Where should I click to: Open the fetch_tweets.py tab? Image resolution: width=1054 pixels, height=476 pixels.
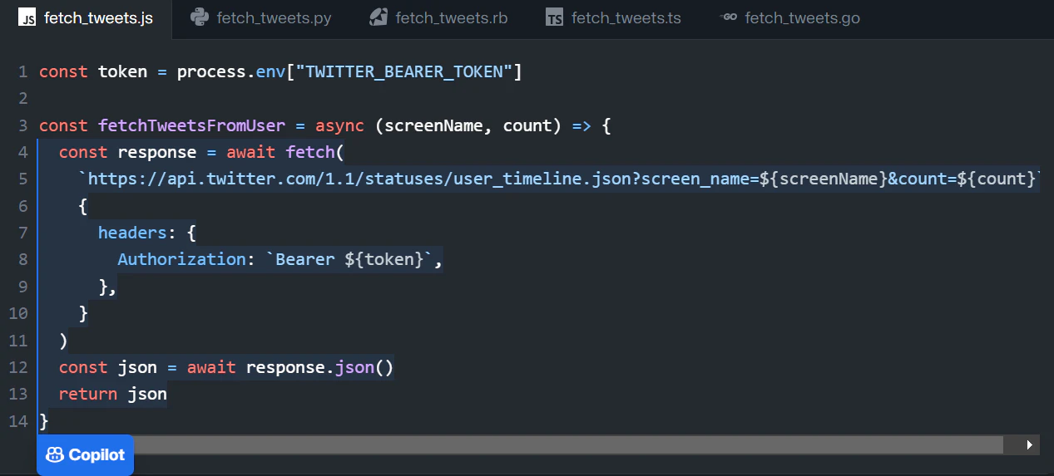click(260, 18)
